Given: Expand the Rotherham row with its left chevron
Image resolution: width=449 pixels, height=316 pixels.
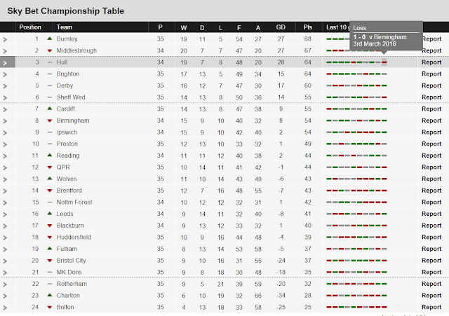Looking at the screenshot, I should click(6, 284).
